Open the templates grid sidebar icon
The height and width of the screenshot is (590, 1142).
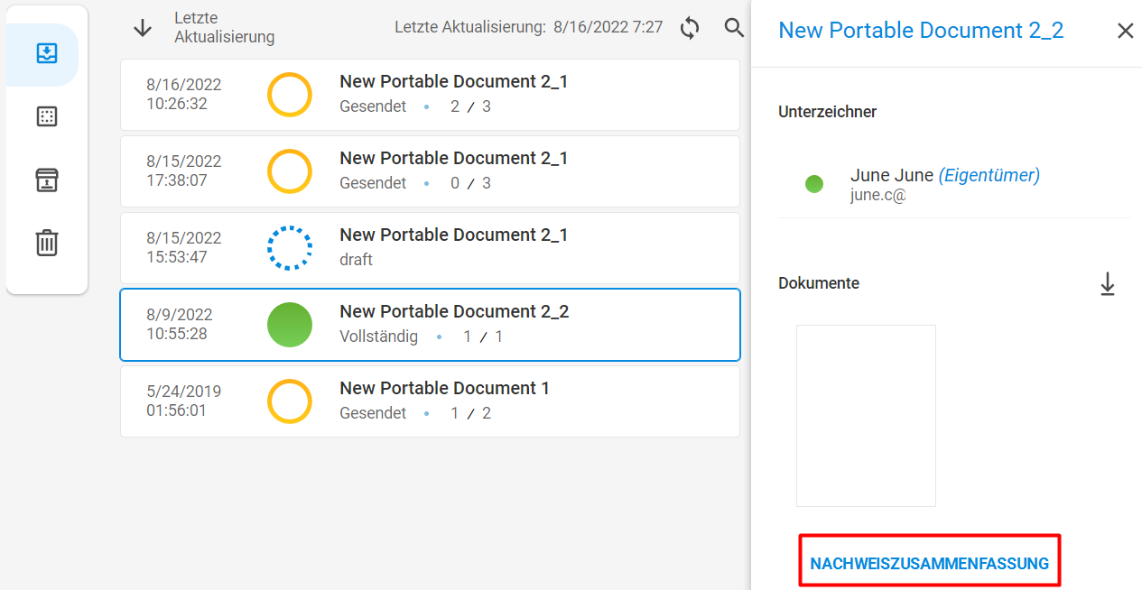[x=47, y=116]
